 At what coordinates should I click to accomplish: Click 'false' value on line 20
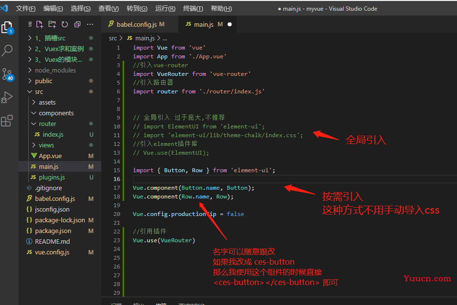(x=235, y=214)
